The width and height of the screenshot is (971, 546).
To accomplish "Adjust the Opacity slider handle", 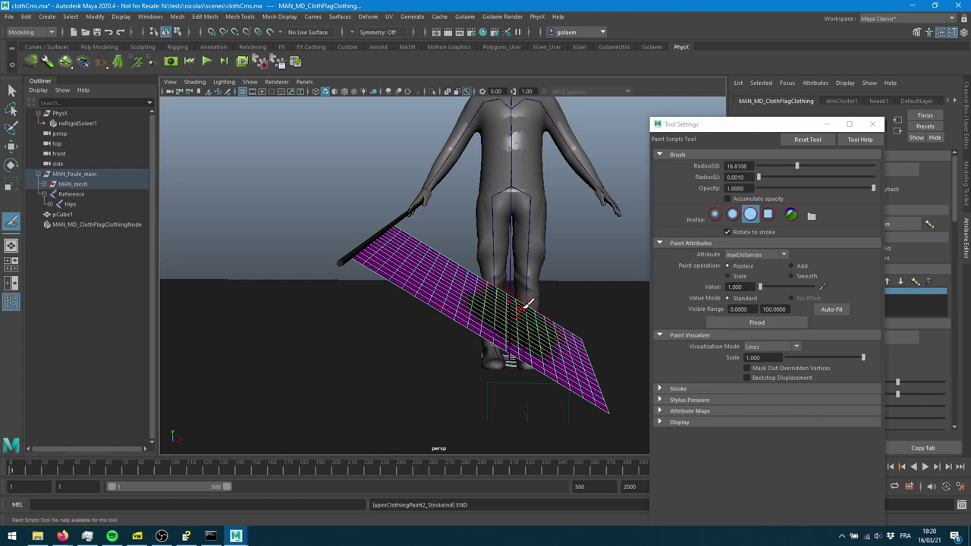I will (872, 188).
